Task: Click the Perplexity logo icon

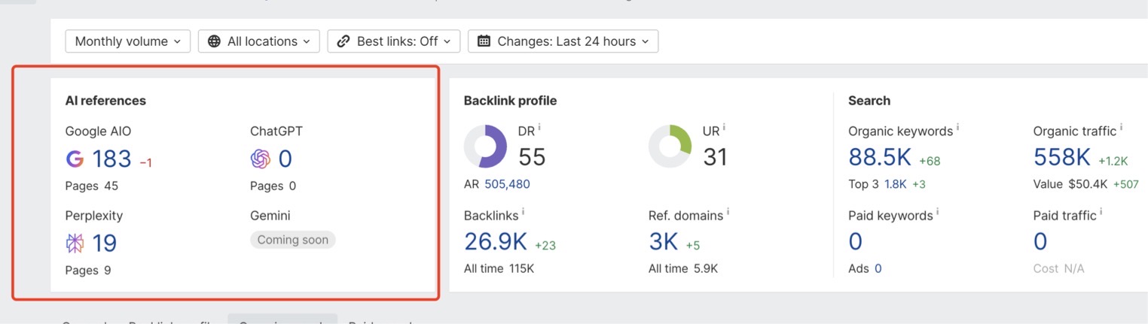Action: pyautogui.click(x=75, y=244)
